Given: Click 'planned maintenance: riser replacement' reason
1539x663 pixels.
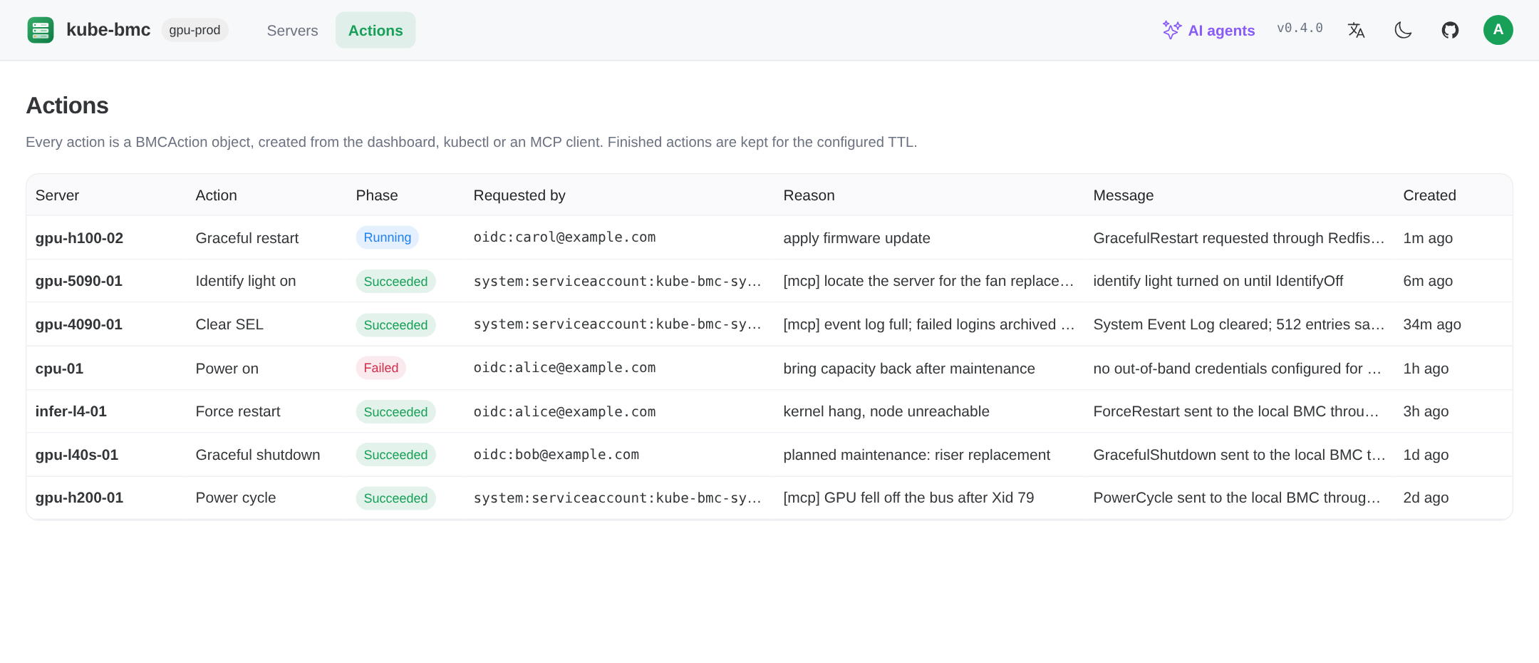Looking at the screenshot, I should click(x=917, y=455).
